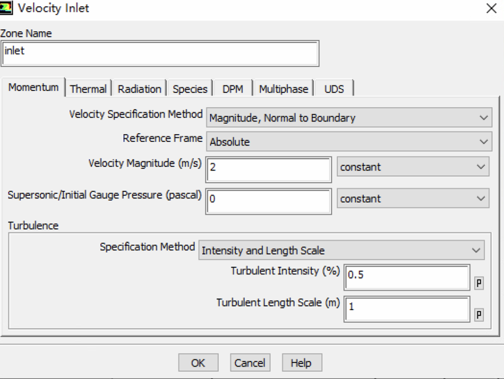The width and height of the screenshot is (504, 379).
Task: Open Help for Velocity Inlet
Action: pyautogui.click(x=301, y=363)
